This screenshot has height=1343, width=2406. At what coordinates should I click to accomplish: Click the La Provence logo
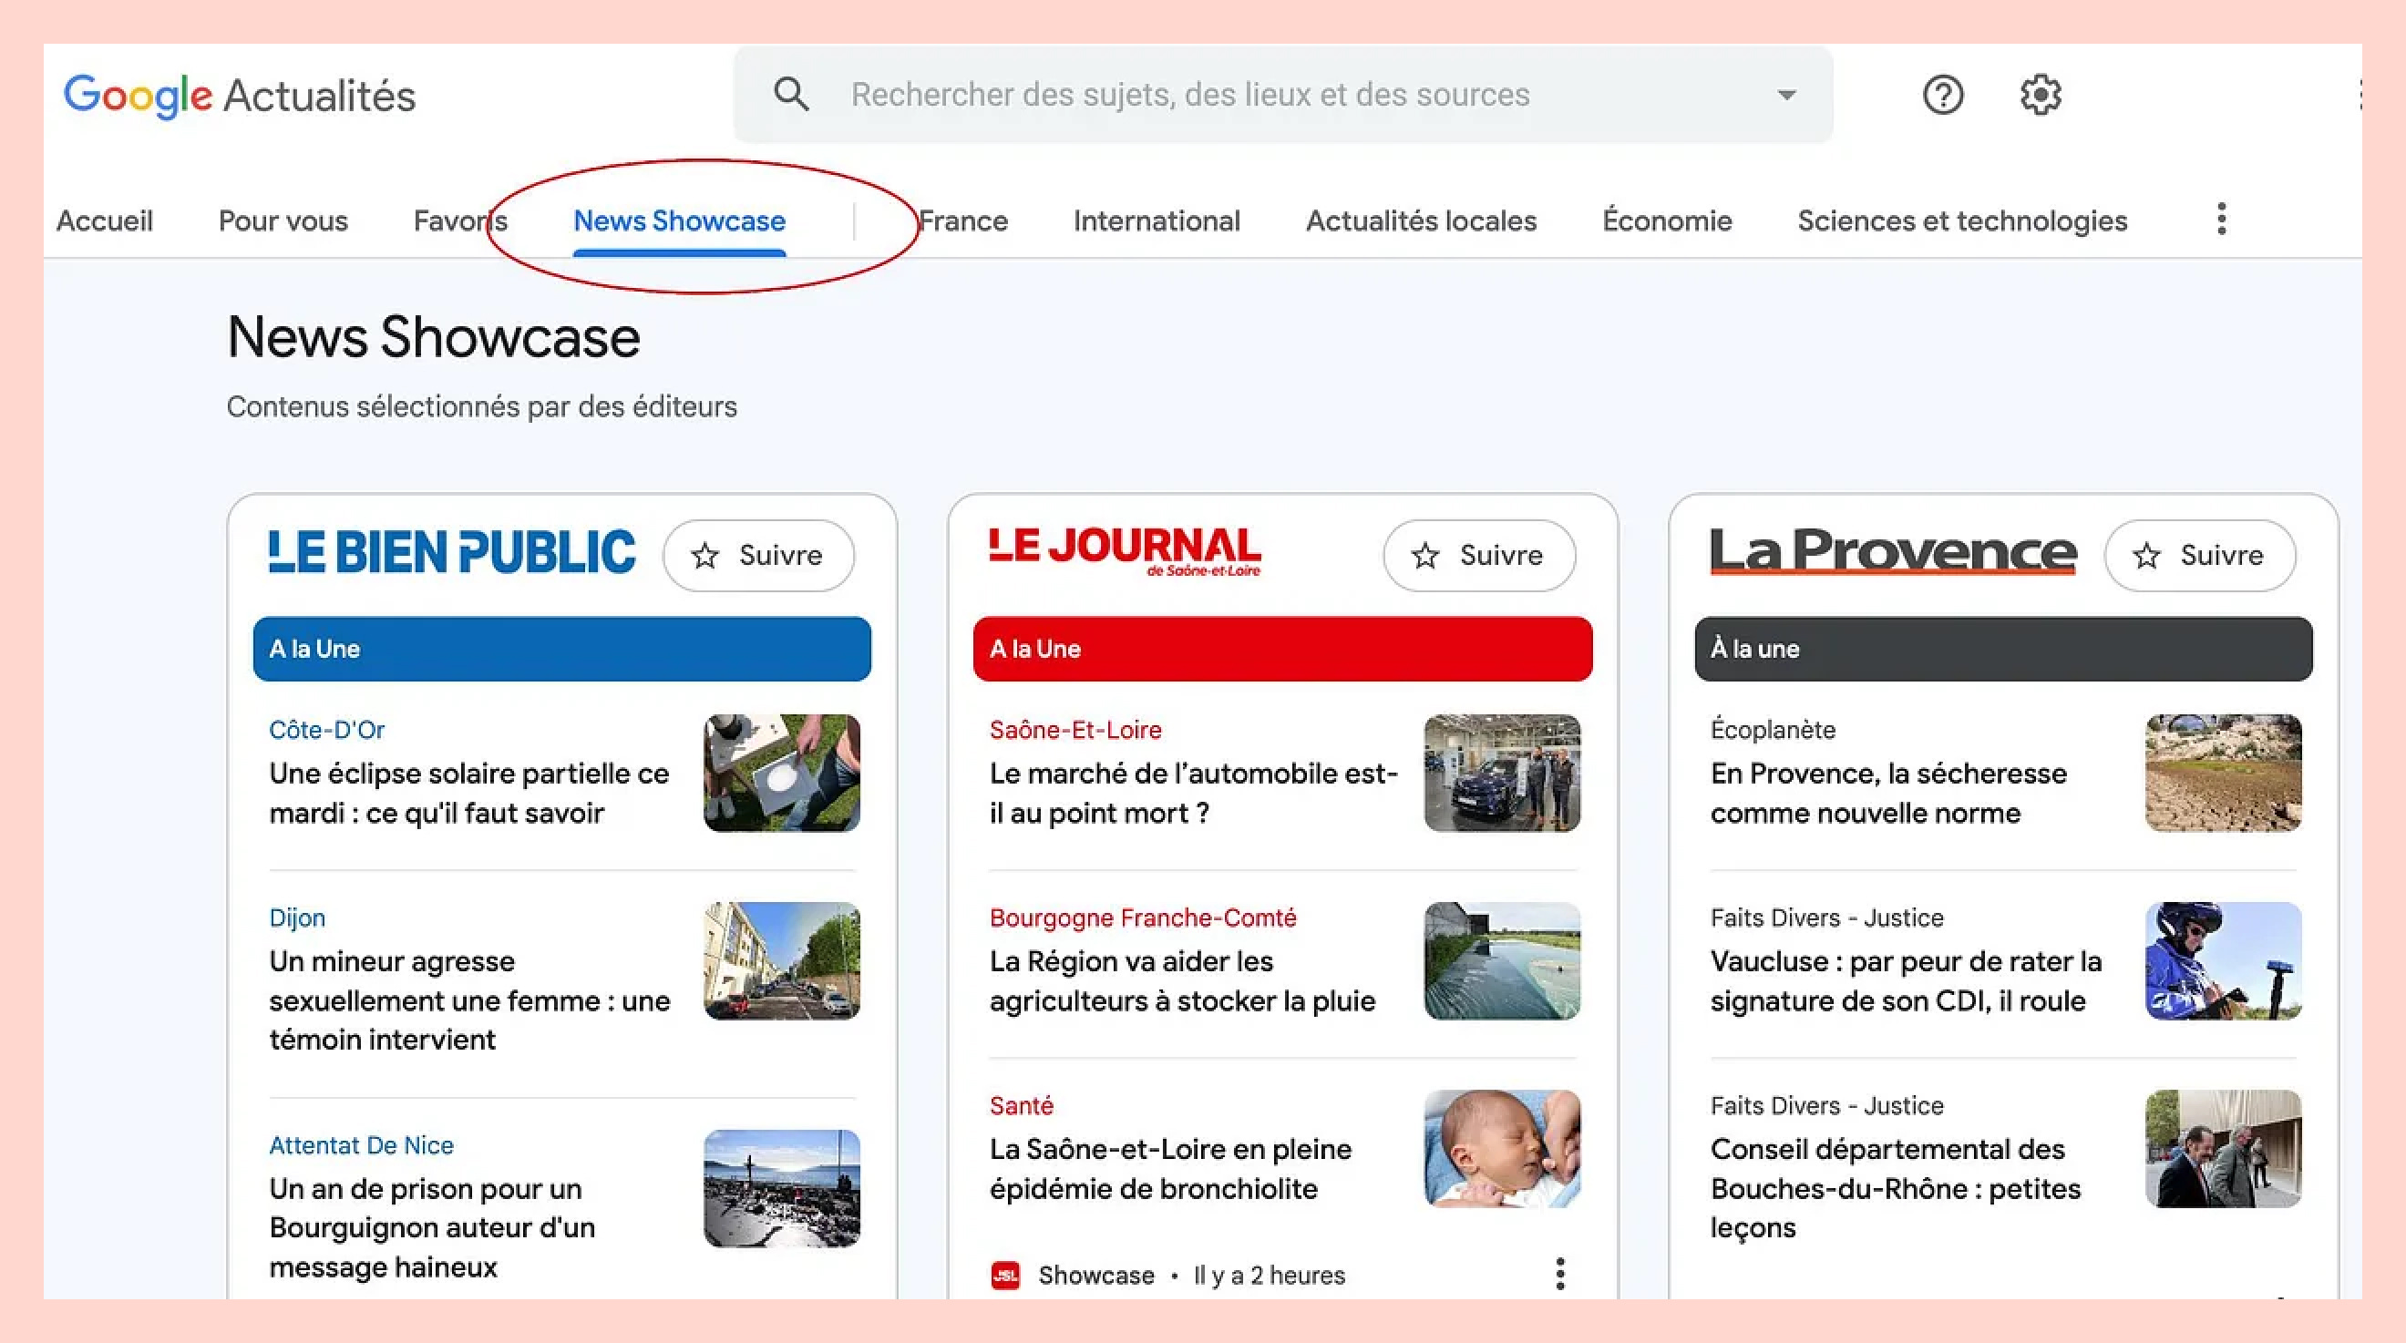(x=1893, y=551)
